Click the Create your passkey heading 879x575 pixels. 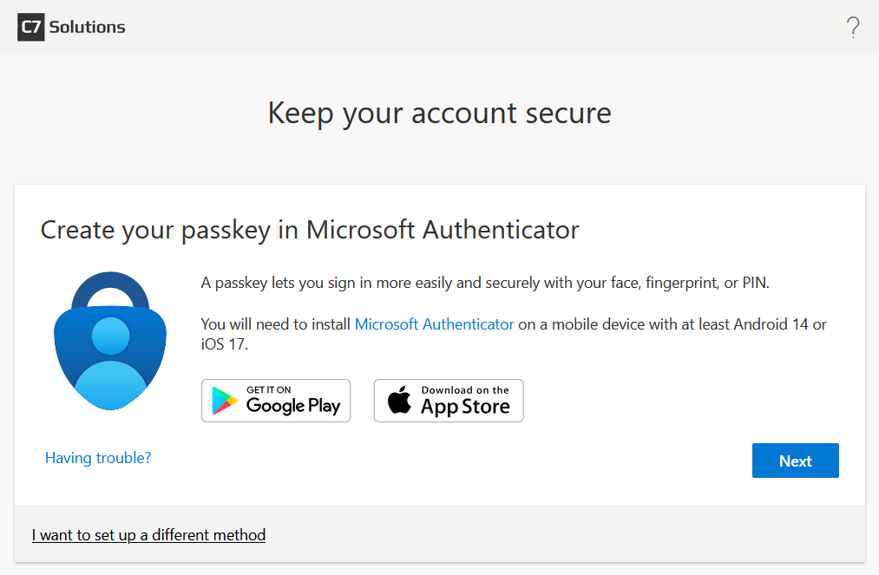tap(310, 230)
